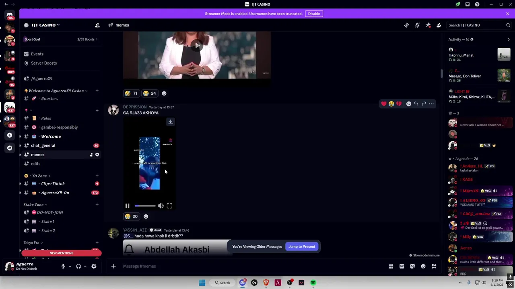
Task: Open Direct Messages home icon
Action: tap(10, 15)
